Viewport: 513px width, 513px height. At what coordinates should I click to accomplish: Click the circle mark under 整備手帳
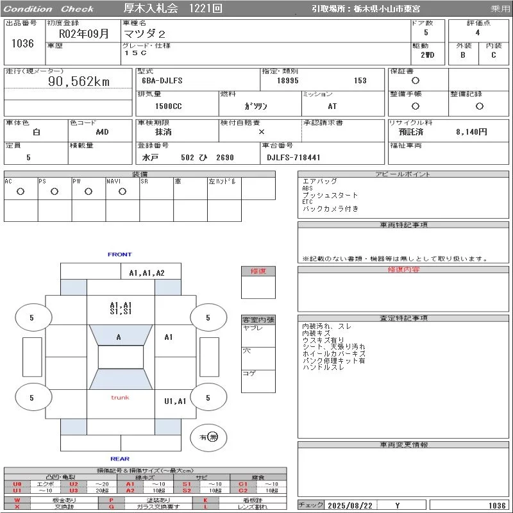415,106
